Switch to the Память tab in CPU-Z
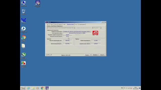Screen dimensions: 161x90 [60, 24]
